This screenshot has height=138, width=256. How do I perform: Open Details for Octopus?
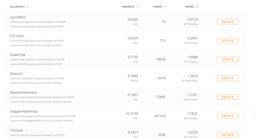(x=228, y=135)
